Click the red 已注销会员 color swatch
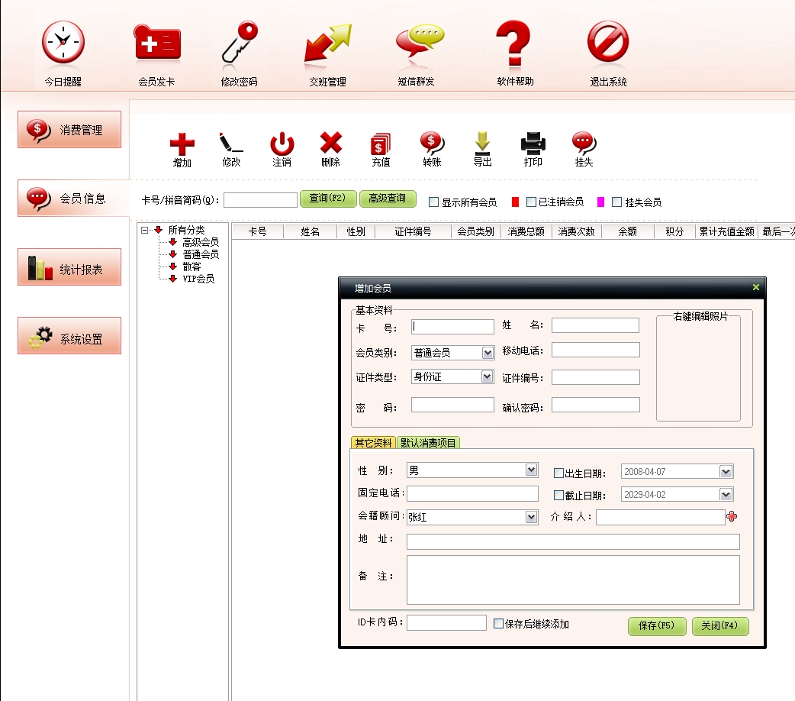The image size is (795, 701). point(515,202)
